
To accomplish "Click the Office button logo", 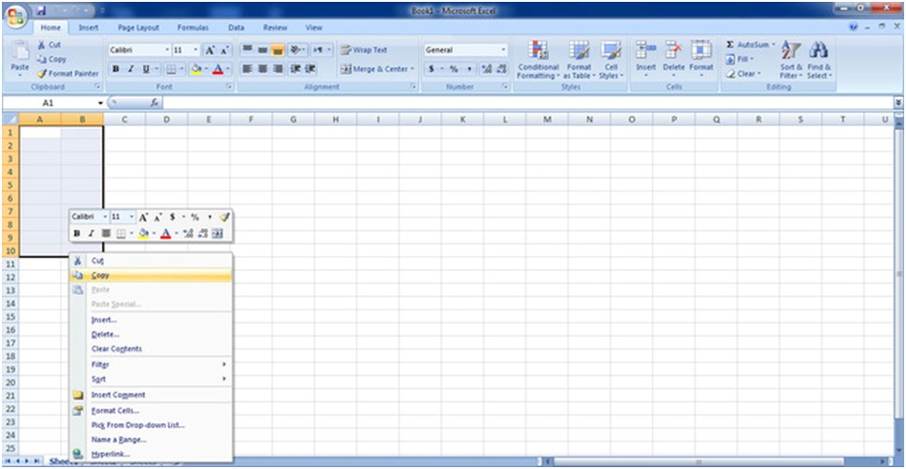I will tap(16, 18).
